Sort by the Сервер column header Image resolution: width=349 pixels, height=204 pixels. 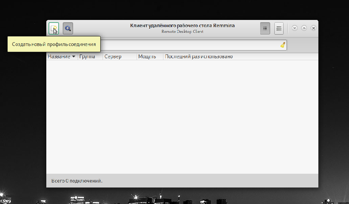coord(120,56)
